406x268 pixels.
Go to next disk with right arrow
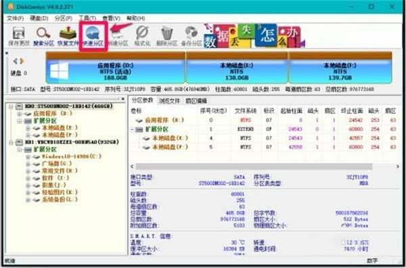tap(22, 61)
